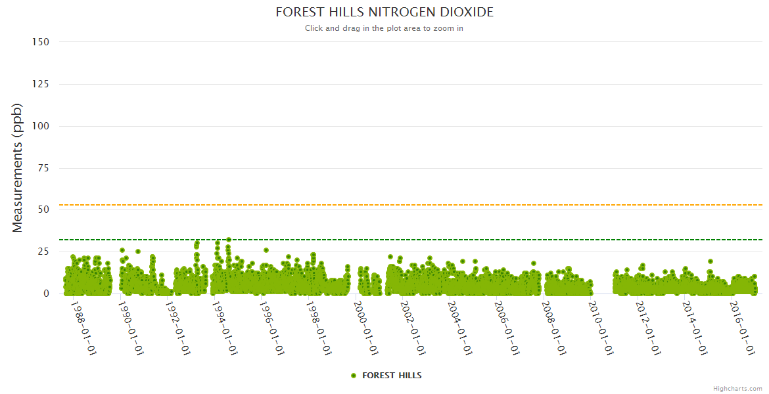769x394 pixels.
Task: Select the 150 y-axis label
Action: [41, 42]
